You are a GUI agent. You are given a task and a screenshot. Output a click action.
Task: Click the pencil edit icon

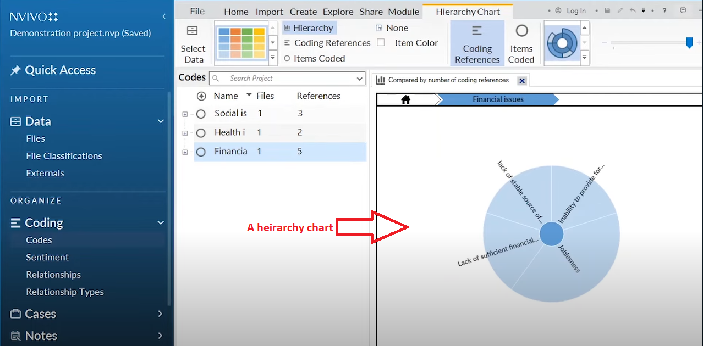(620, 10)
